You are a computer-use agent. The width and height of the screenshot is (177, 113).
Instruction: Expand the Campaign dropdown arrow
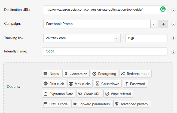pos(154,24)
